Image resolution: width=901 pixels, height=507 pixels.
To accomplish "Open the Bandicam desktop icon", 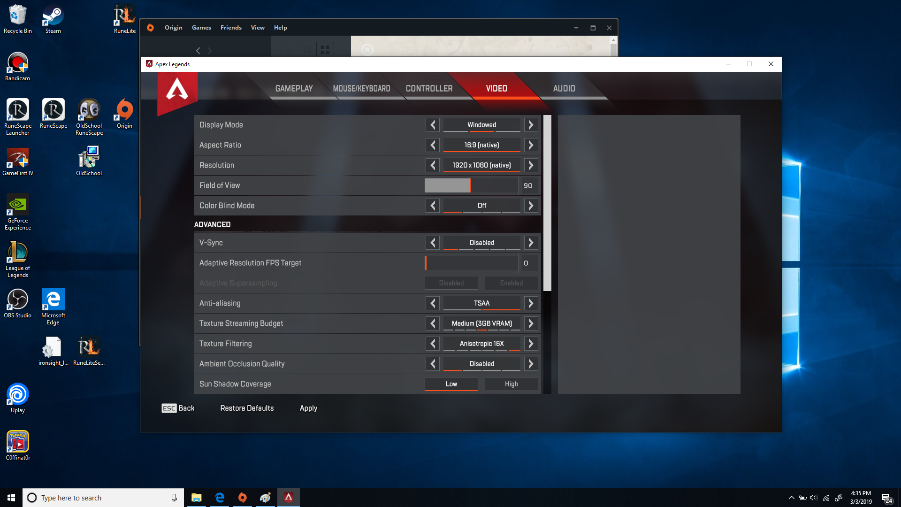I will pyautogui.click(x=18, y=63).
